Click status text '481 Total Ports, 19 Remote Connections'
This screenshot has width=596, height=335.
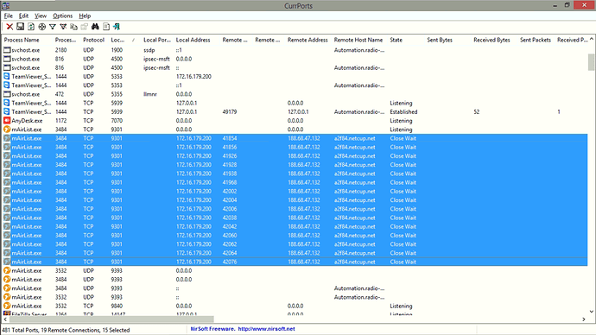pyautogui.click(x=51, y=330)
